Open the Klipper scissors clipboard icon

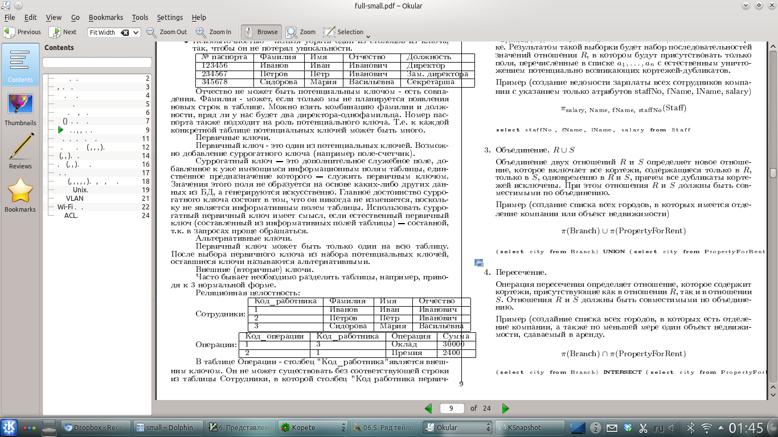pos(644,427)
